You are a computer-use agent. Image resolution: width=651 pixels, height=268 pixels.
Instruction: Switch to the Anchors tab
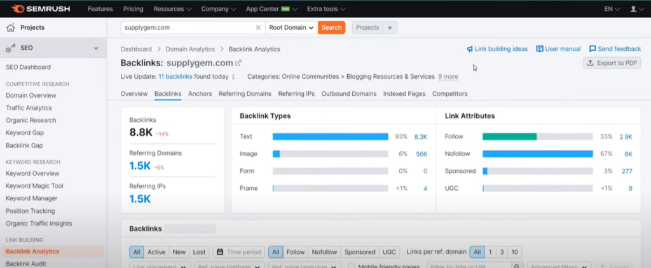point(200,94)
